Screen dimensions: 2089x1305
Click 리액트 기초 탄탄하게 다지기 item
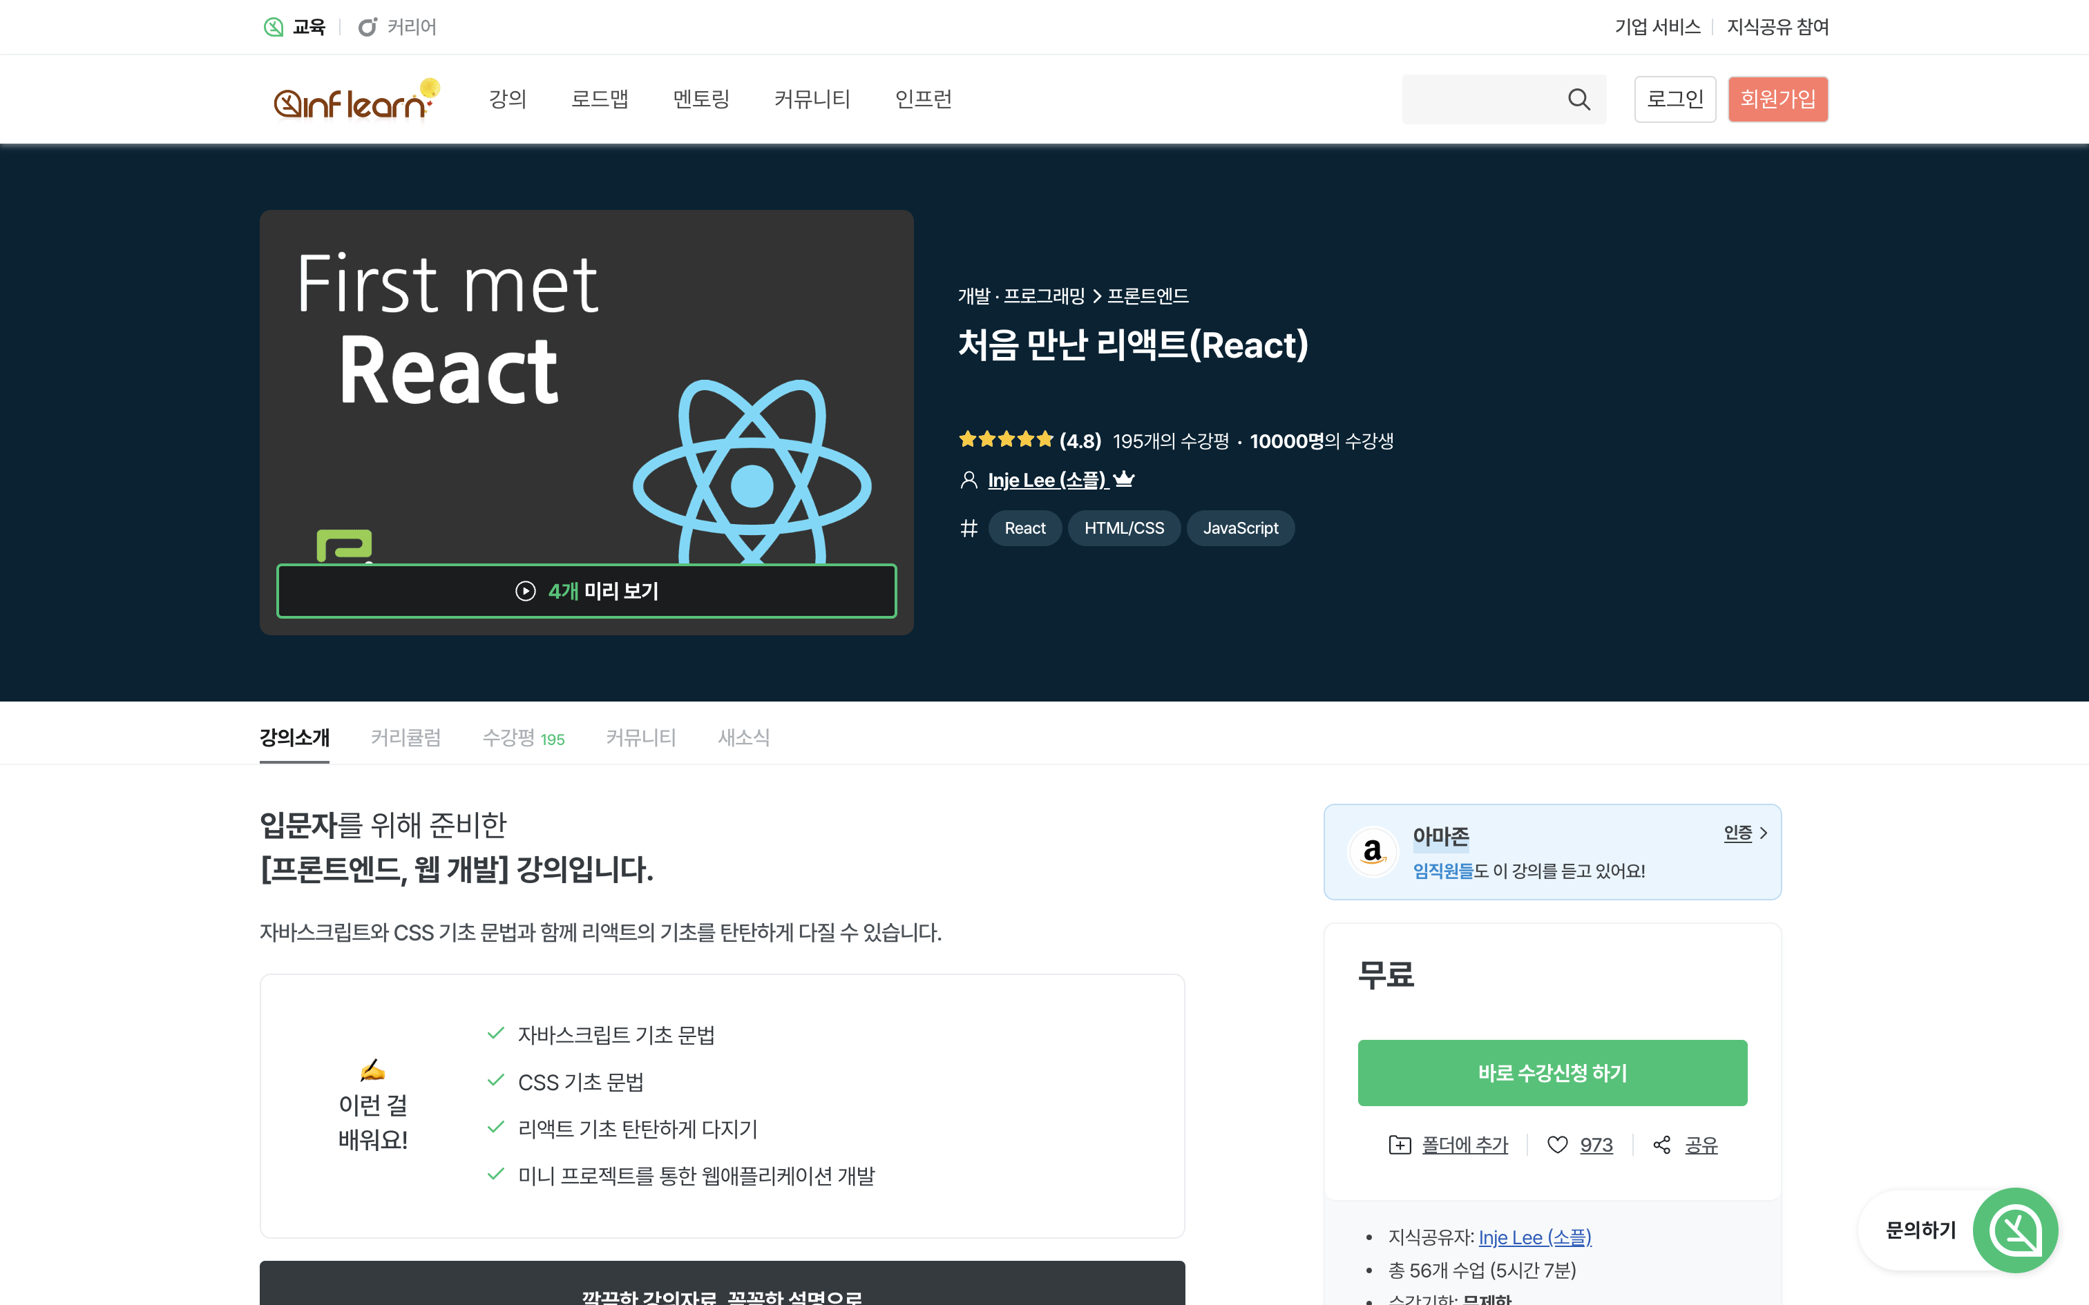click(x=637, y=1129)
